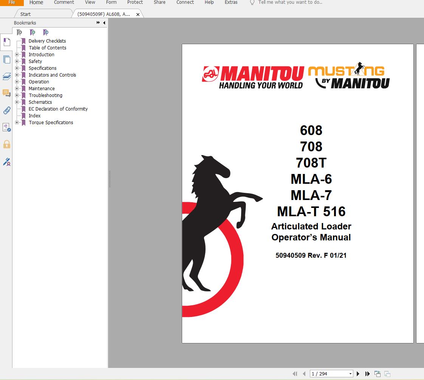This screenshot has height=380, width=424.
Task: Click the previous view icon in status bar
Action: [378, 374]
